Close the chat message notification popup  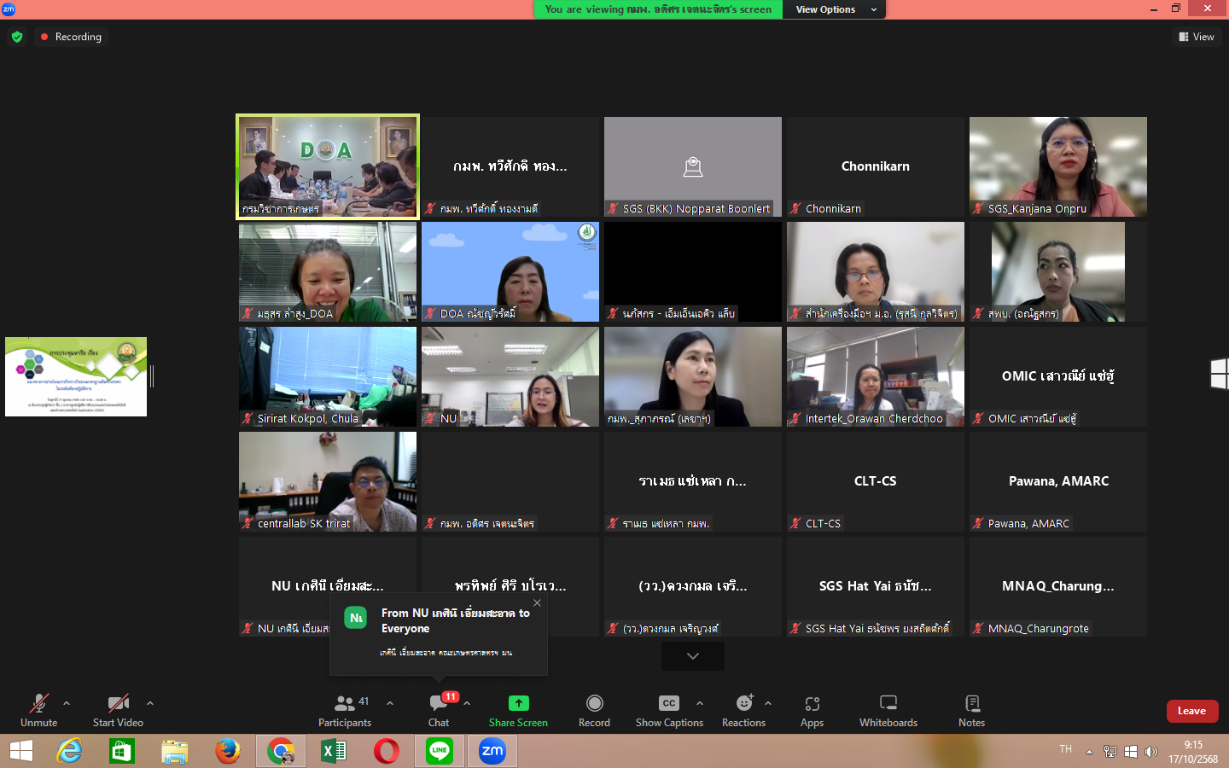537,602
